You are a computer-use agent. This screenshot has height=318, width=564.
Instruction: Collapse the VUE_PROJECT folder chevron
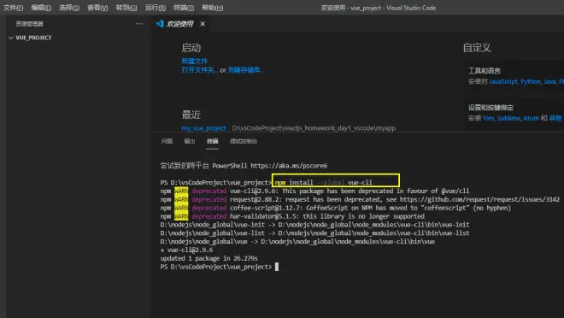[11, 38]
